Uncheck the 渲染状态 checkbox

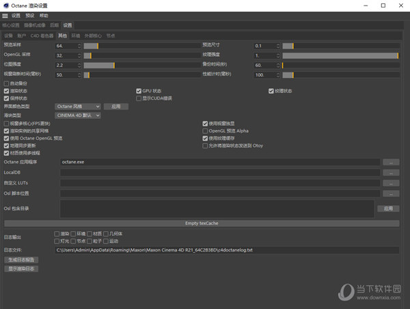(7, 91)
